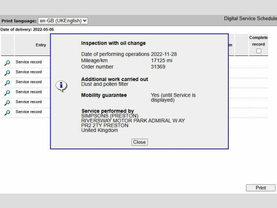Open the second service record magnifier icon
277x208 pixels.
(x=7, y=73)
